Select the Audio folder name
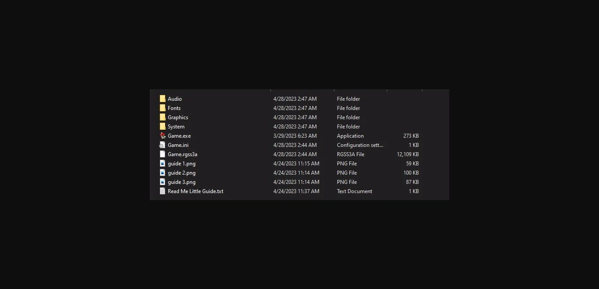The height and width of the screenshot is (289, 599). tap(175, 99)
